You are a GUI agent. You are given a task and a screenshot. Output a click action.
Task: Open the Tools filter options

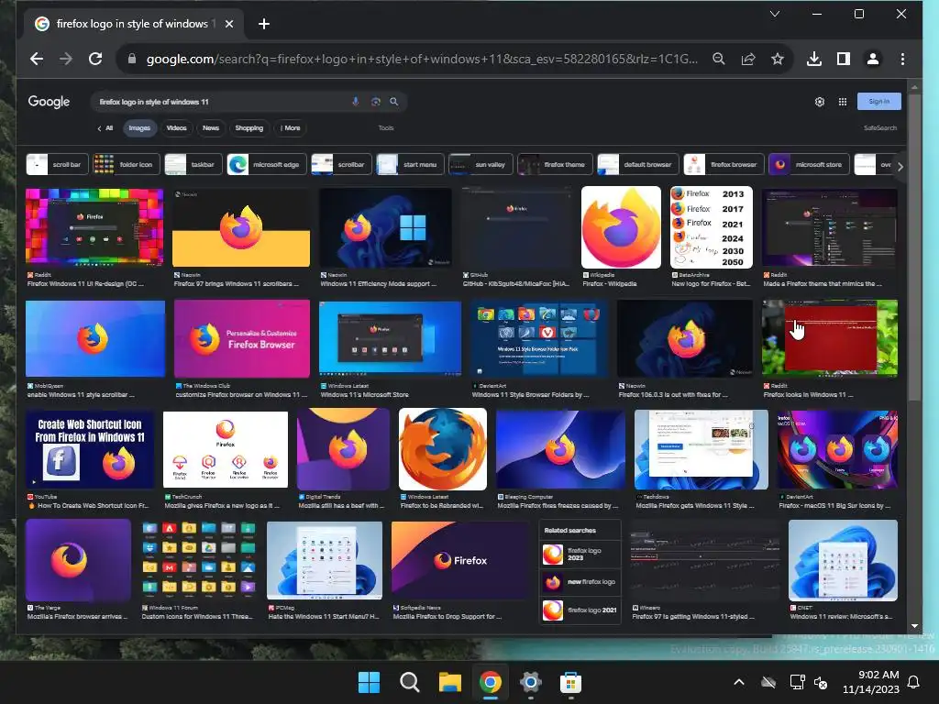coord(386,128)
